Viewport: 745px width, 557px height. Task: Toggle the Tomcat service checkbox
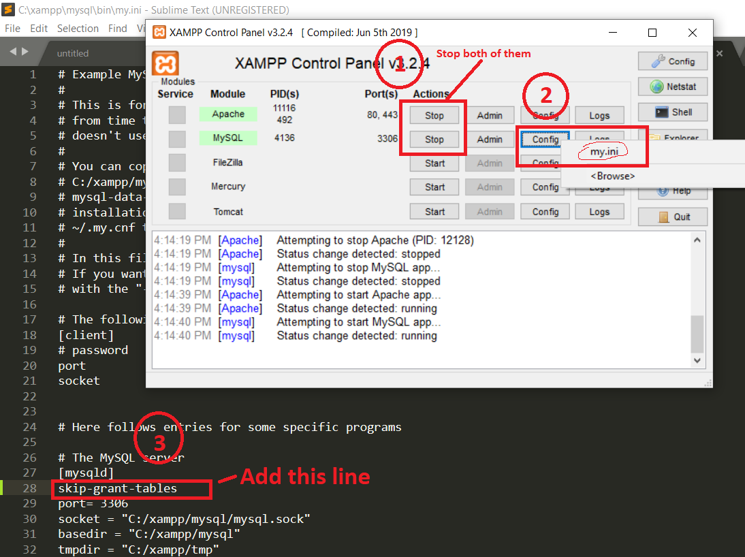[x=177, y=211]
